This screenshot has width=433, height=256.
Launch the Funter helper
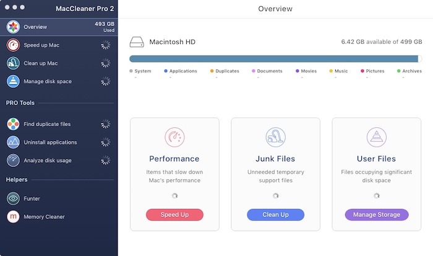(x=59, y=198)
